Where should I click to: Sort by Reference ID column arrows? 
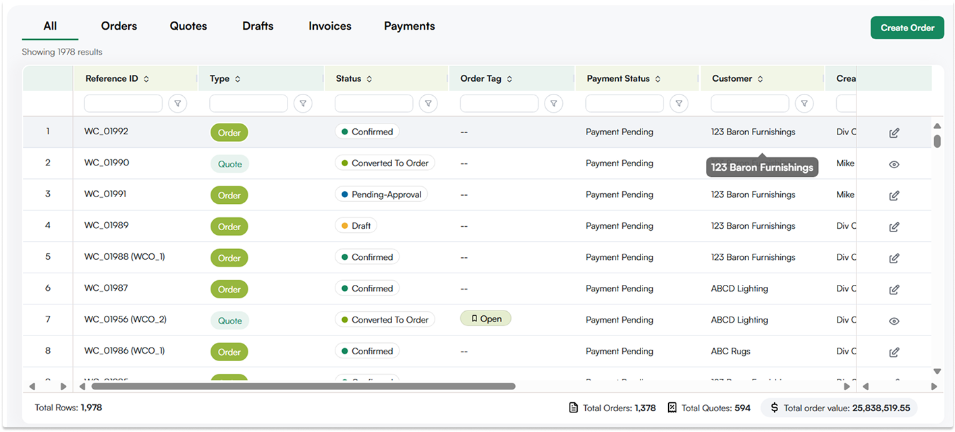click(x=146, y=79)
